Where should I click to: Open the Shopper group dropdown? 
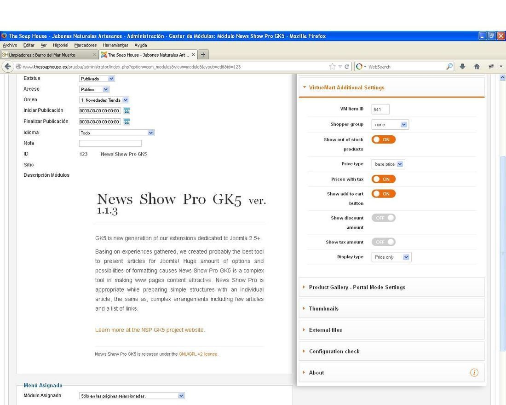point(390,125)
